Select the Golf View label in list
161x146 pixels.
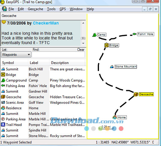pyautogui.click(x=36, y=102)
